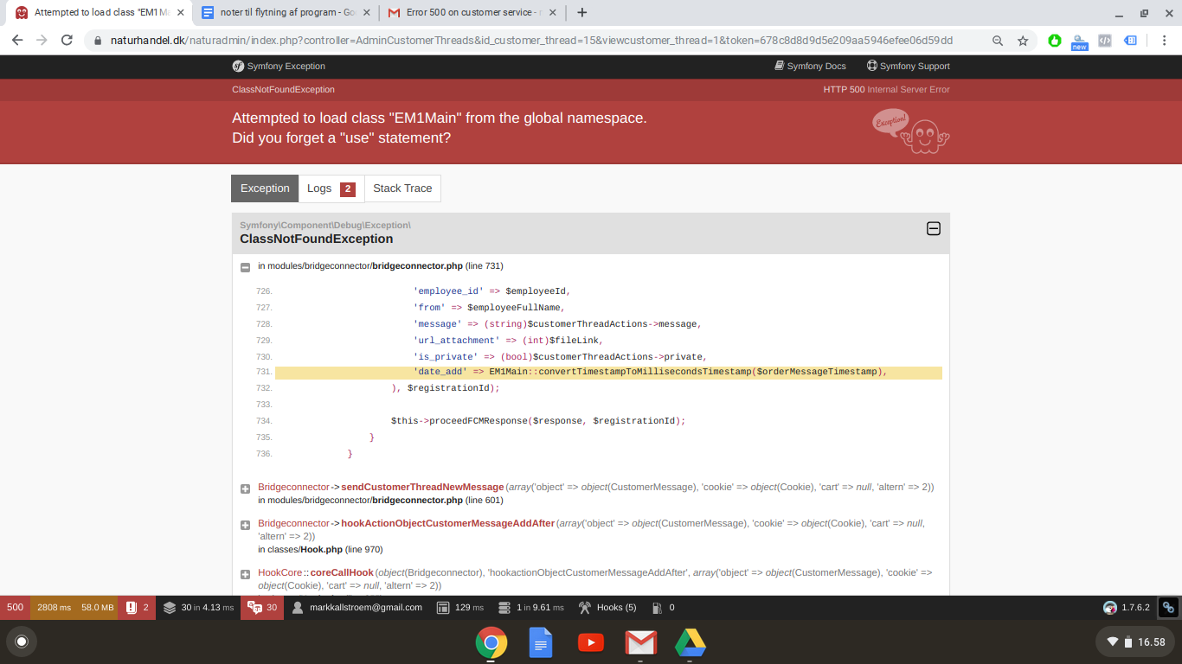Viewport: 1182px width, 664px height.
Task: Go back with the browser back arrow
Action: [17, 41]
